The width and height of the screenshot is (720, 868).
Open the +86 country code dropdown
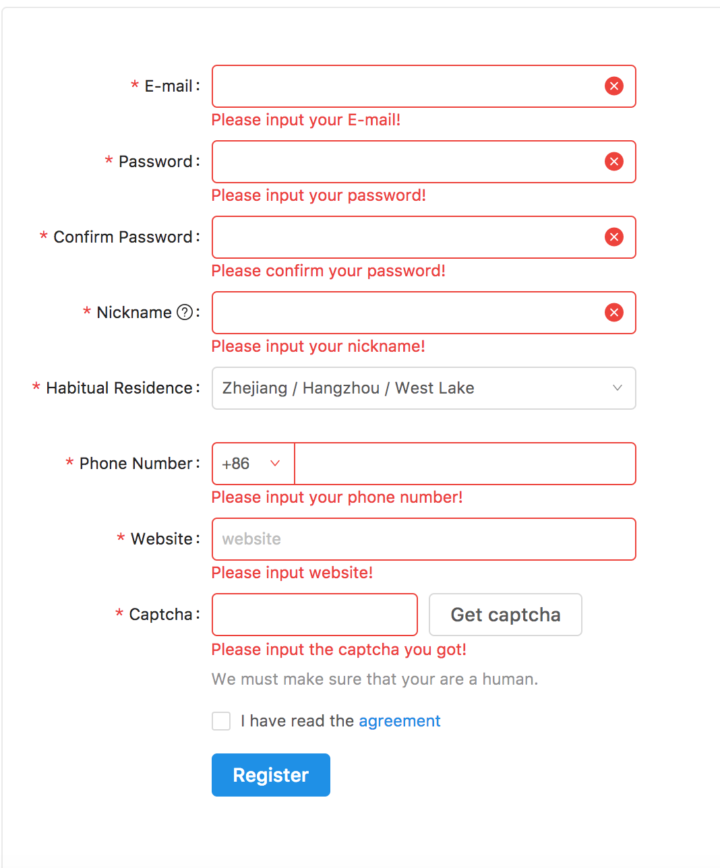(x=253, y=464)
